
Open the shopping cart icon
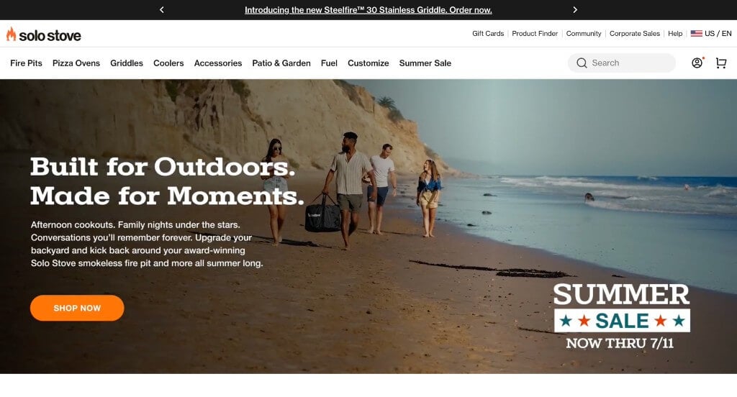coord(721,63)
